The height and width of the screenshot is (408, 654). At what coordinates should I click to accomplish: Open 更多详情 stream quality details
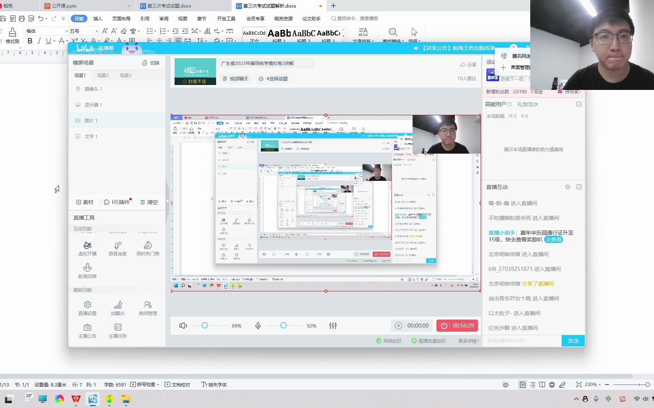coord(468,341)
